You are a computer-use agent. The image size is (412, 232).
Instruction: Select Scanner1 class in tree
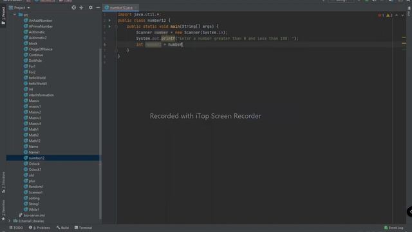tap(33, 192)
